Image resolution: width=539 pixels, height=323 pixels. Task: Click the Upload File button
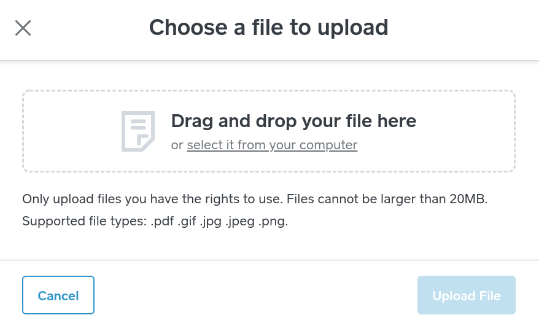[x=466, y=296]
